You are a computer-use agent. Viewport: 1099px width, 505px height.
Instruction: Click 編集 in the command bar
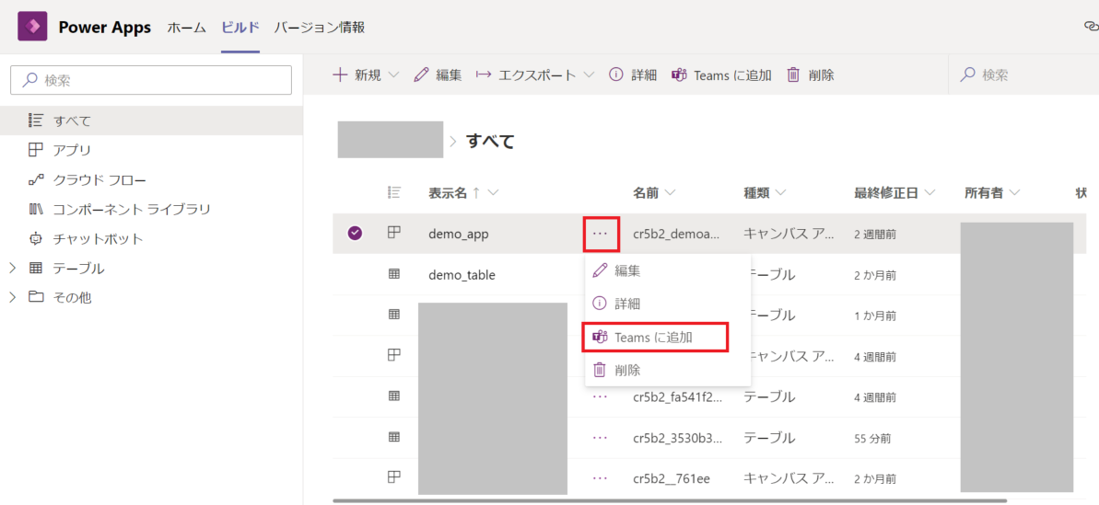[438, 75]
